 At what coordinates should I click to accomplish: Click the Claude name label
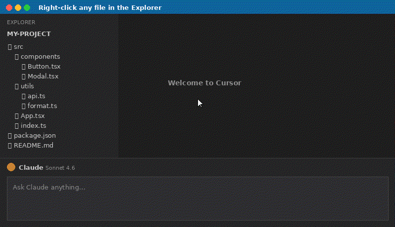pos(31,168)
